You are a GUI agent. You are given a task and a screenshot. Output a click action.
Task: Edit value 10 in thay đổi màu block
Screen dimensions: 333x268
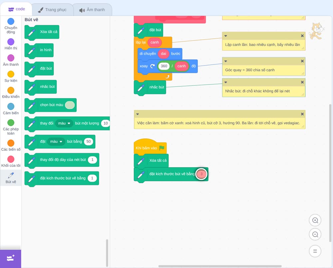106,123
